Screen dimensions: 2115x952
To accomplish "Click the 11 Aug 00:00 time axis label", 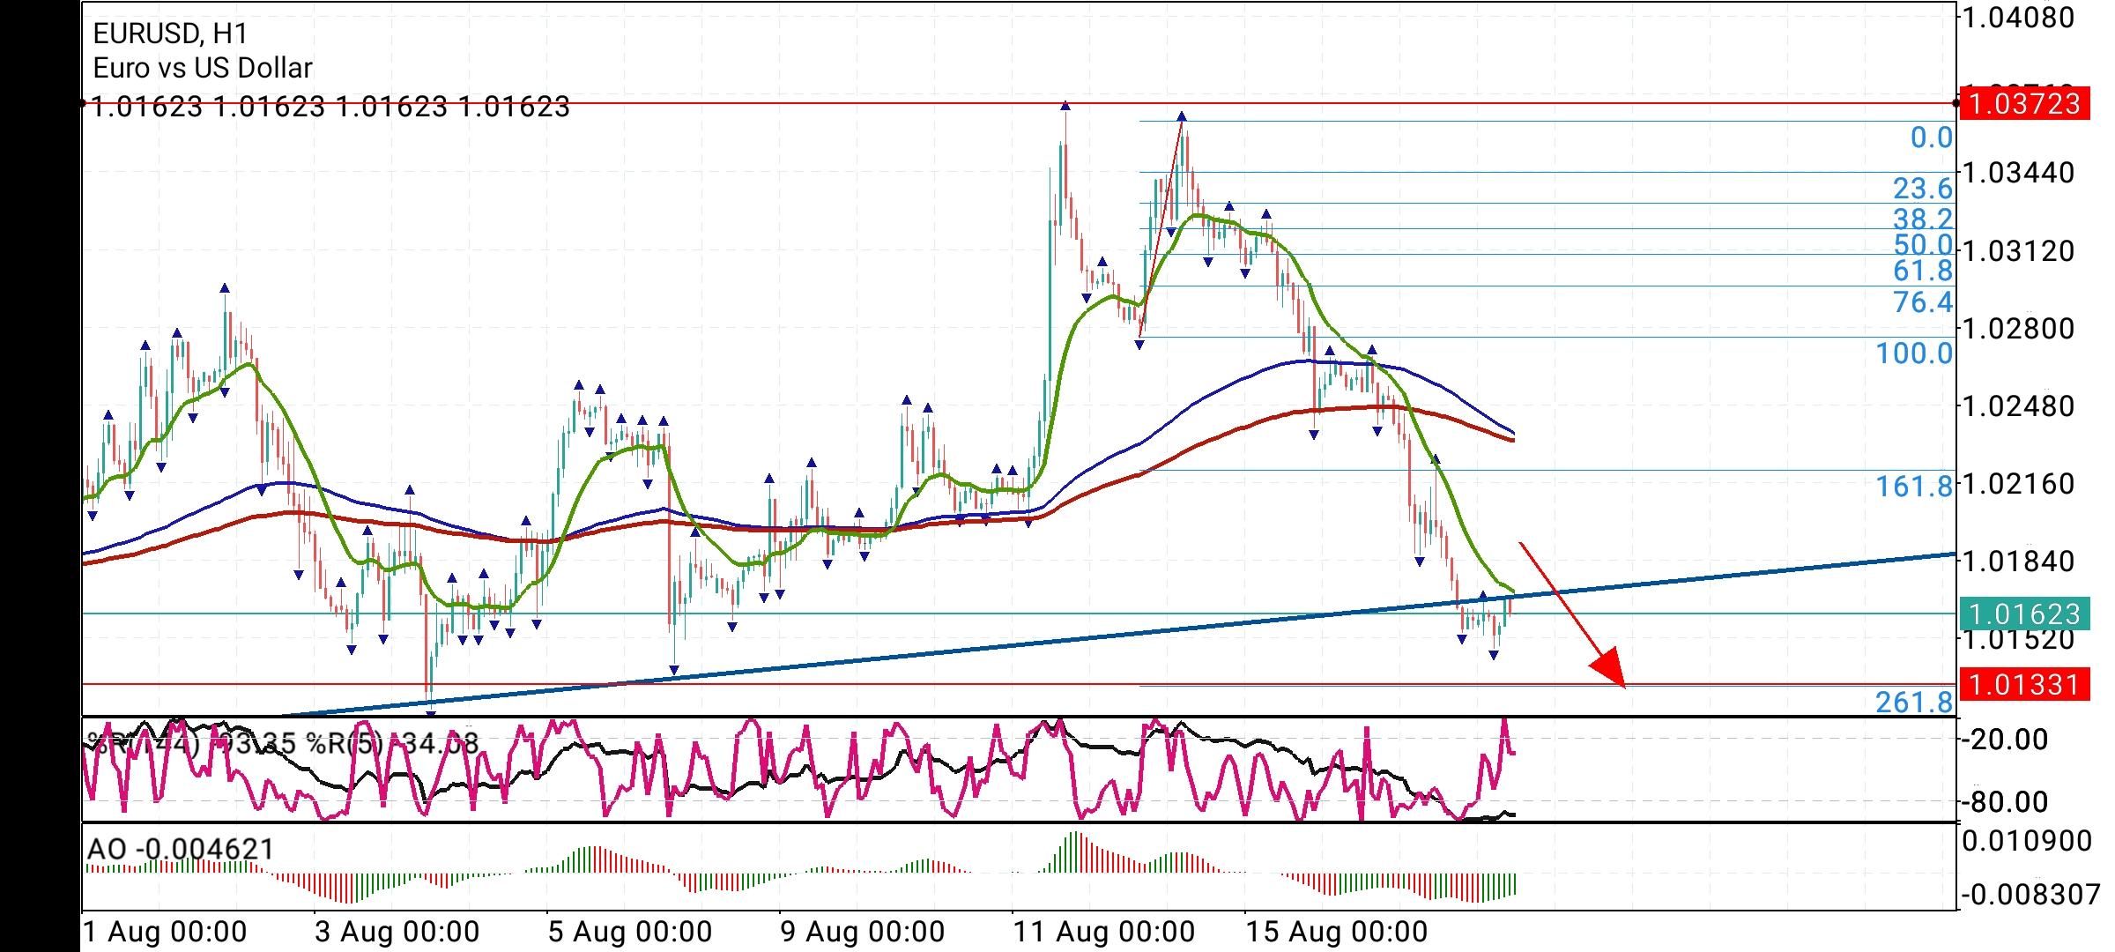I will pyautogui.click(x=1103, y=932).
